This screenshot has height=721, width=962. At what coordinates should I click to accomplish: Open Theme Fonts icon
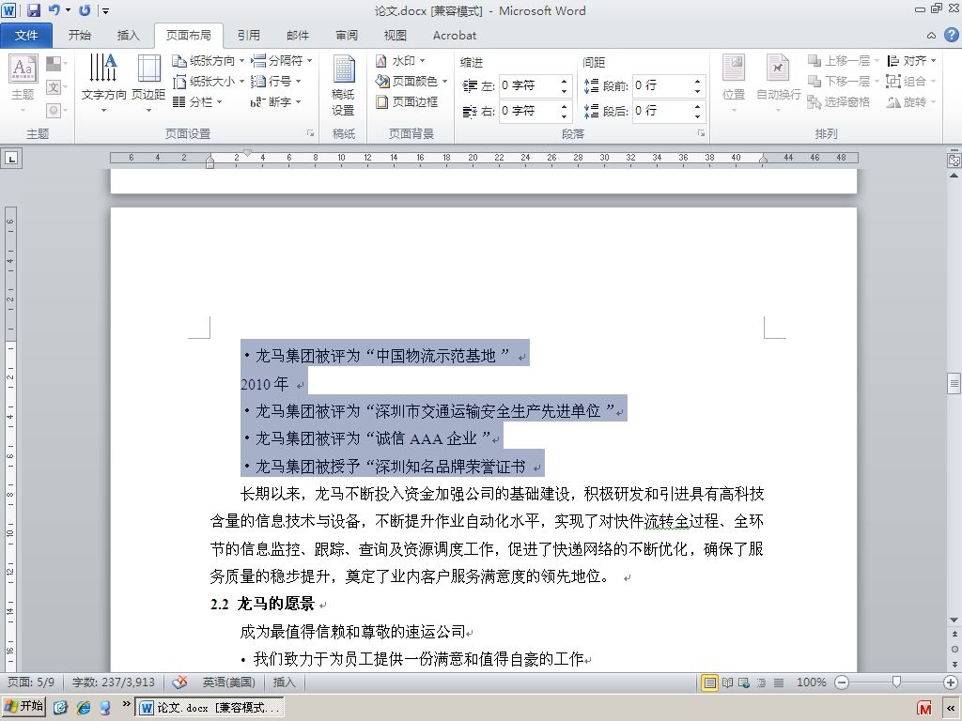click(55, 87)
